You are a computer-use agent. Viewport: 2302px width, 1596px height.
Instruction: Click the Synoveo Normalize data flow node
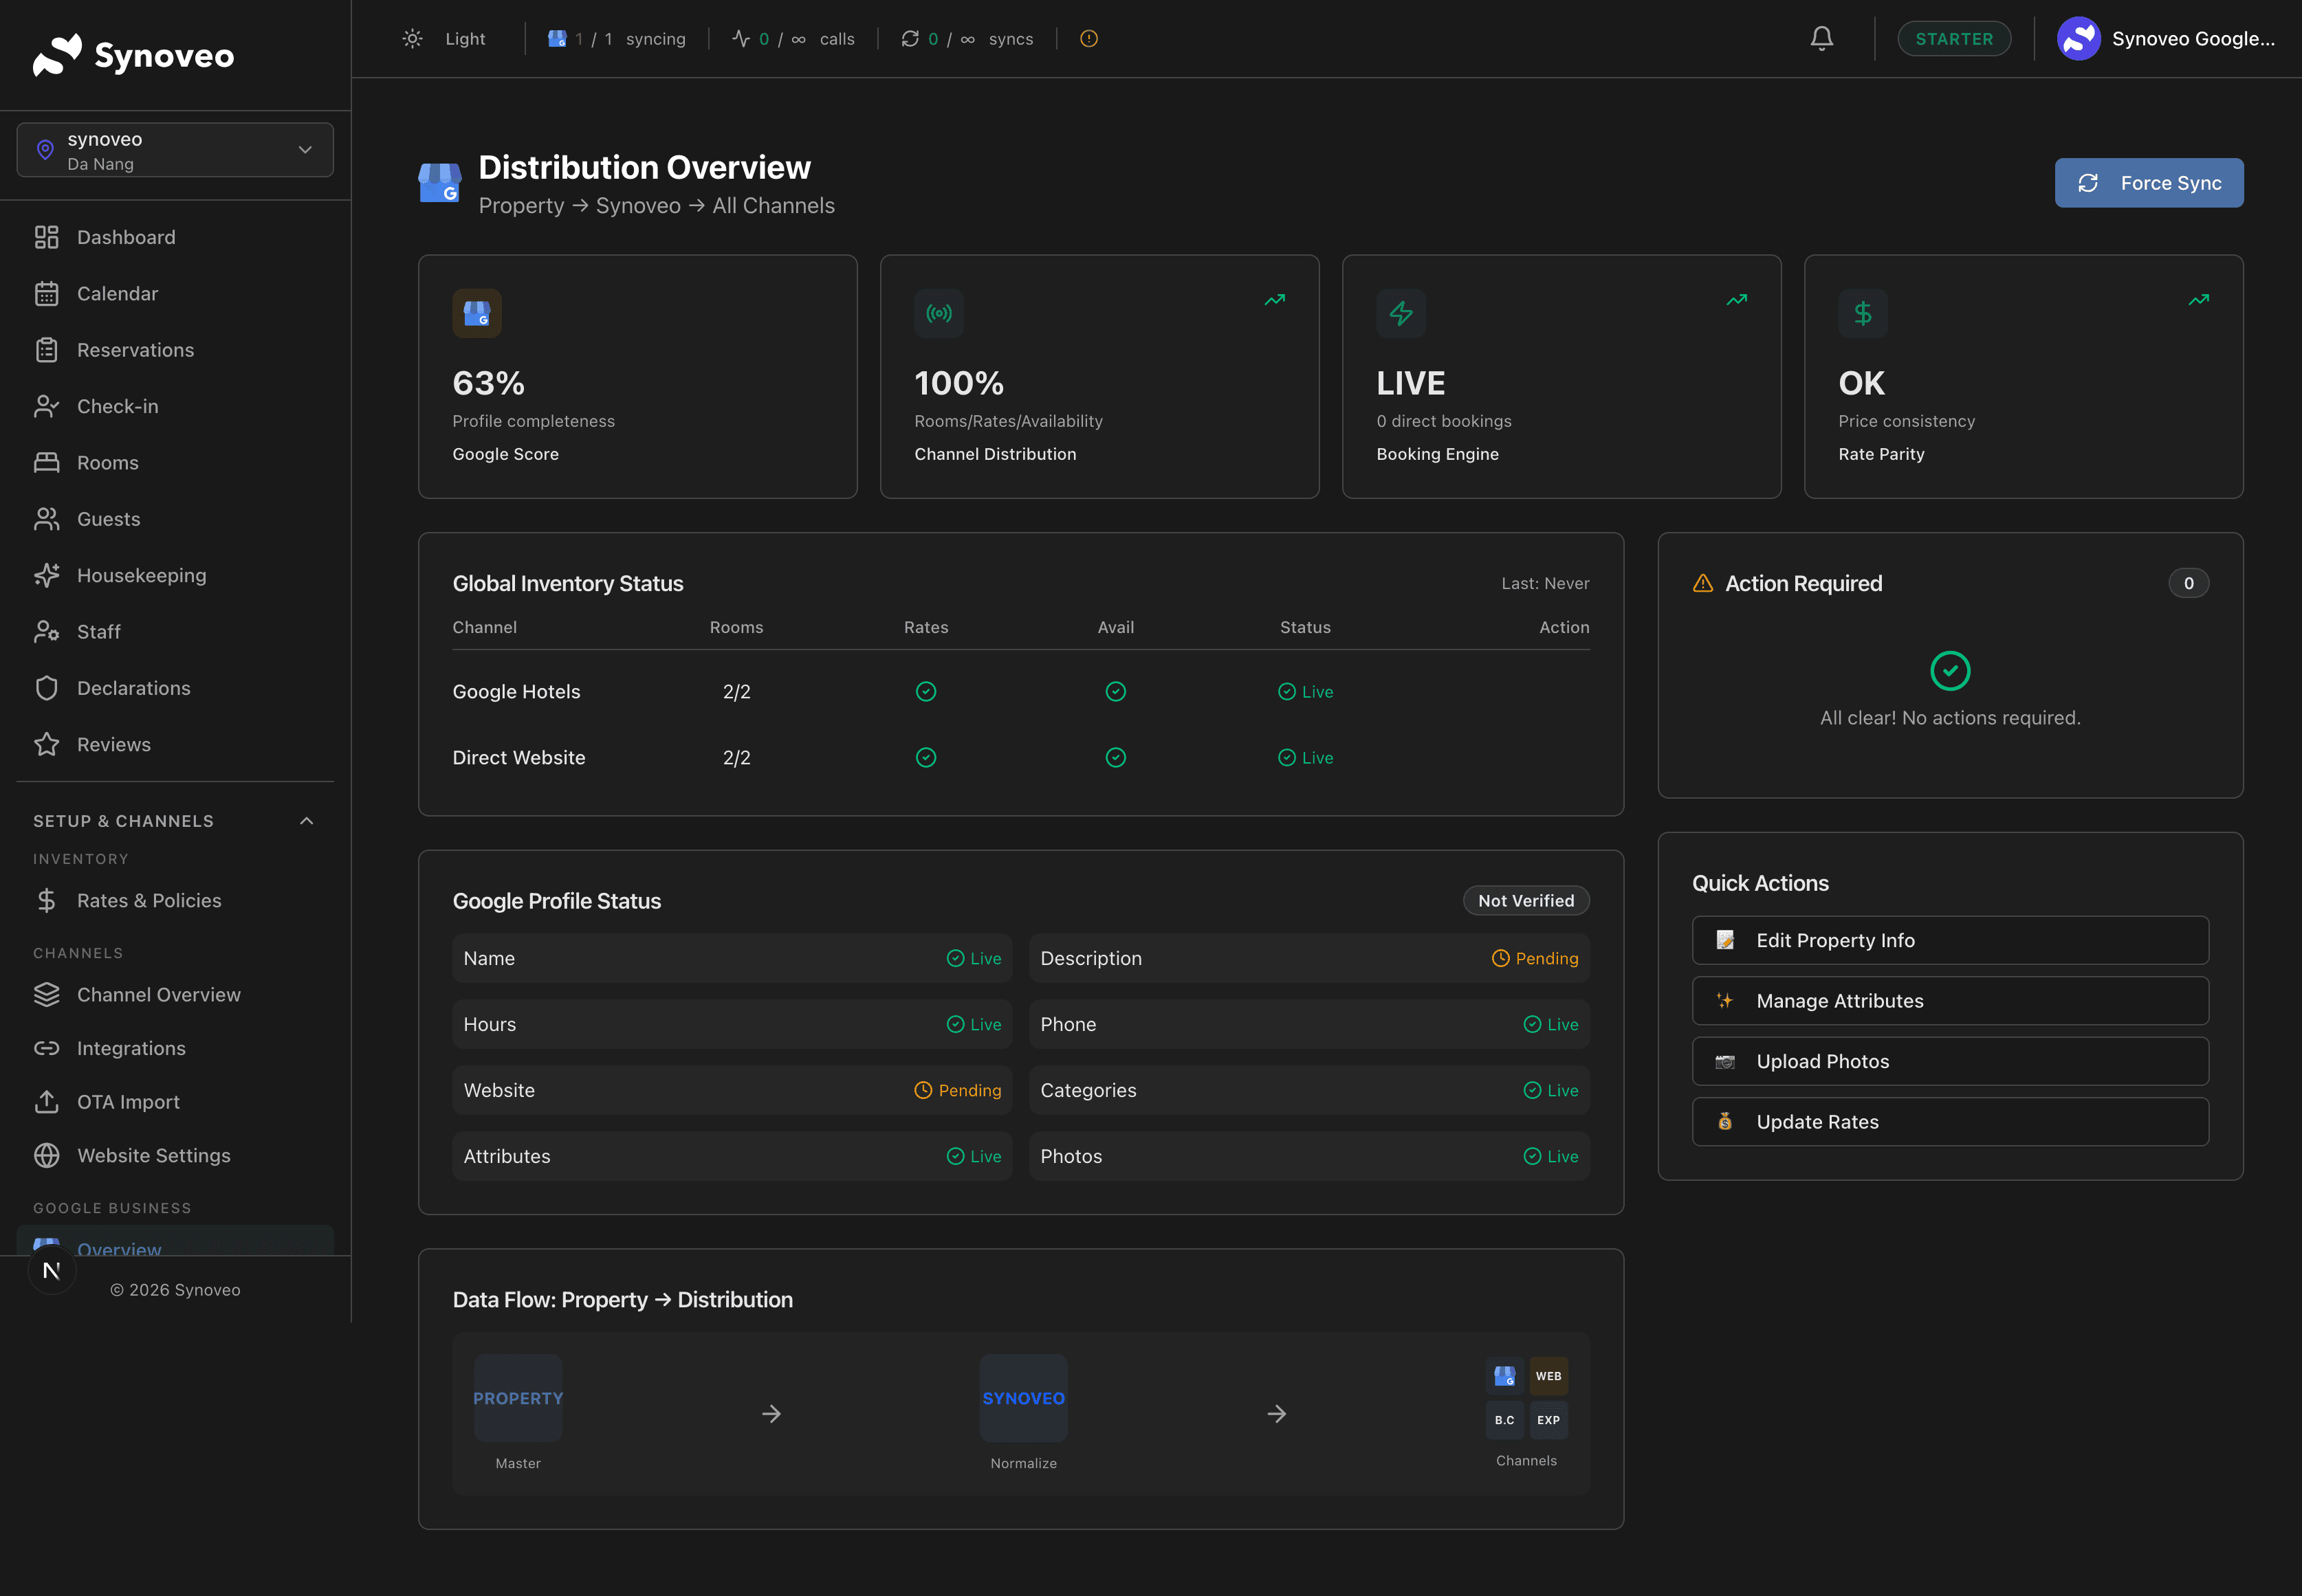1022,1398
